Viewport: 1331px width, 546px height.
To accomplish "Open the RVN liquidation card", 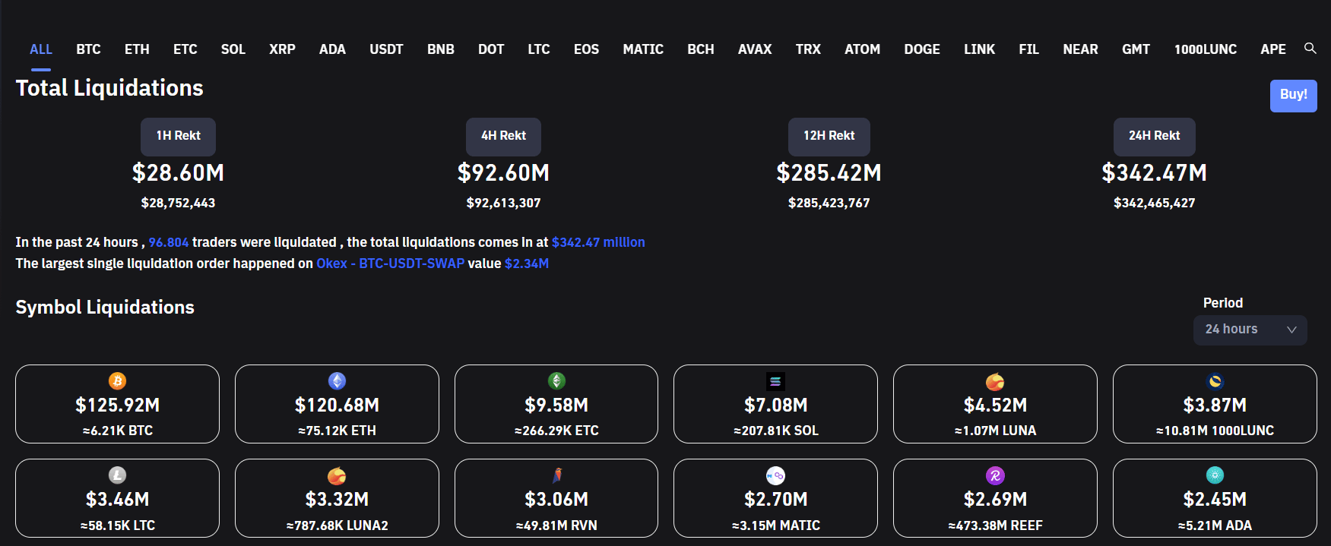I will [x=556, y=498].
